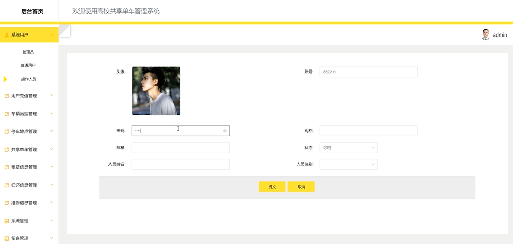Click the 停车地点管理 sidebar icon

6,132
